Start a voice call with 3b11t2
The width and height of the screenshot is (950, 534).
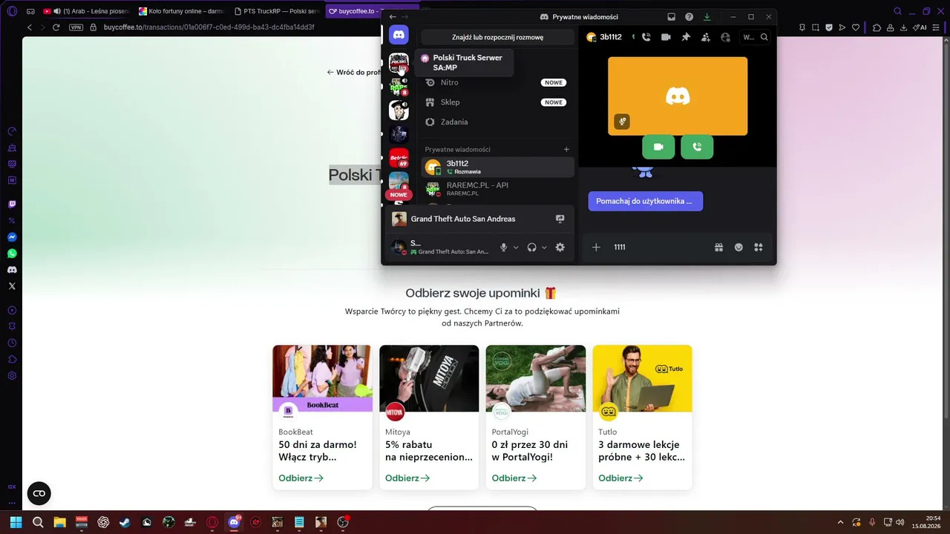tap(646, 37)
